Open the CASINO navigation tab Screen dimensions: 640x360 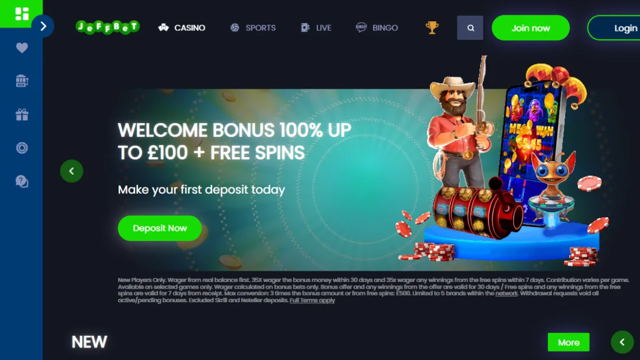tap(182, 28)
